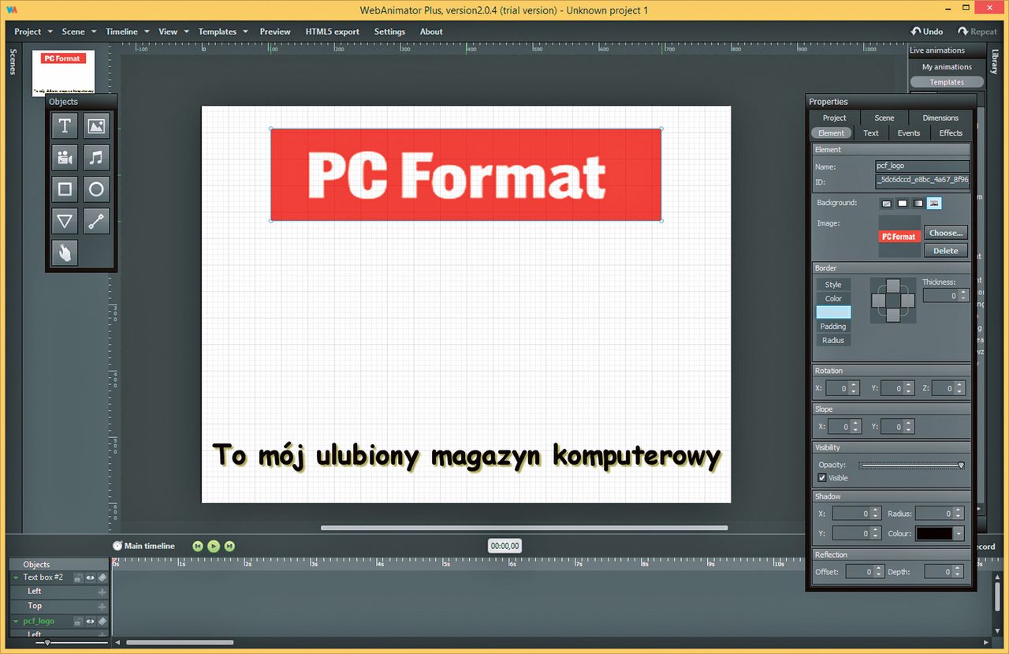
Task: Select the right border side square
Action: 908,301
